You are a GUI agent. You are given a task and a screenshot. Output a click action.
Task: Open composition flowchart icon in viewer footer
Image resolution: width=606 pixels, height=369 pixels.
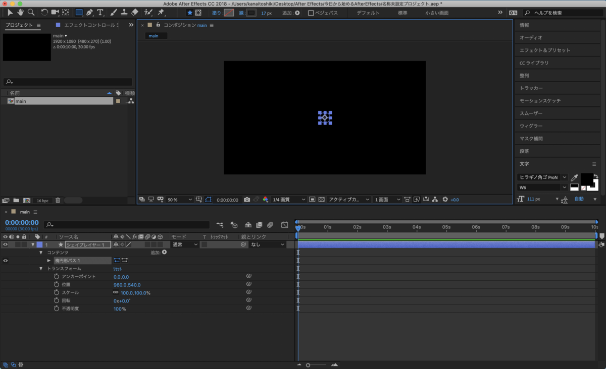tap(435, 200)
